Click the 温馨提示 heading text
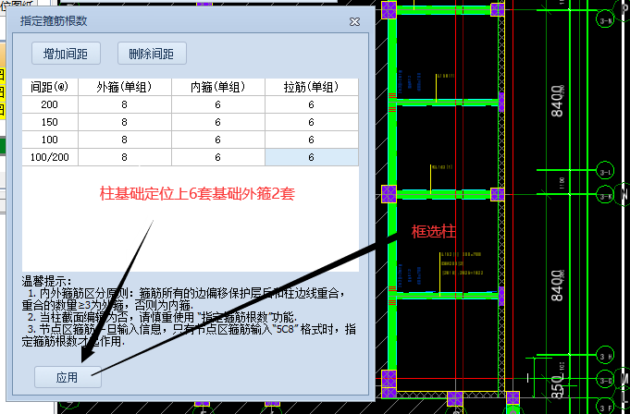This screenshot has height=414, width=630. click(x=46, y=281)
